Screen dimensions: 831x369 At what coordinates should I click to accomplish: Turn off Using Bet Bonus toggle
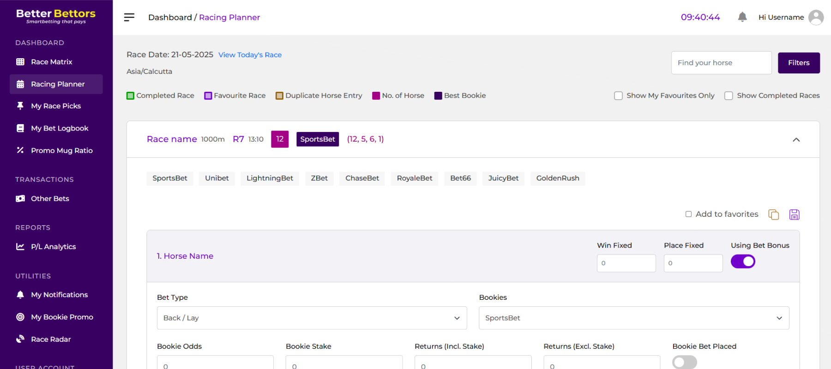tap(743, 262)
